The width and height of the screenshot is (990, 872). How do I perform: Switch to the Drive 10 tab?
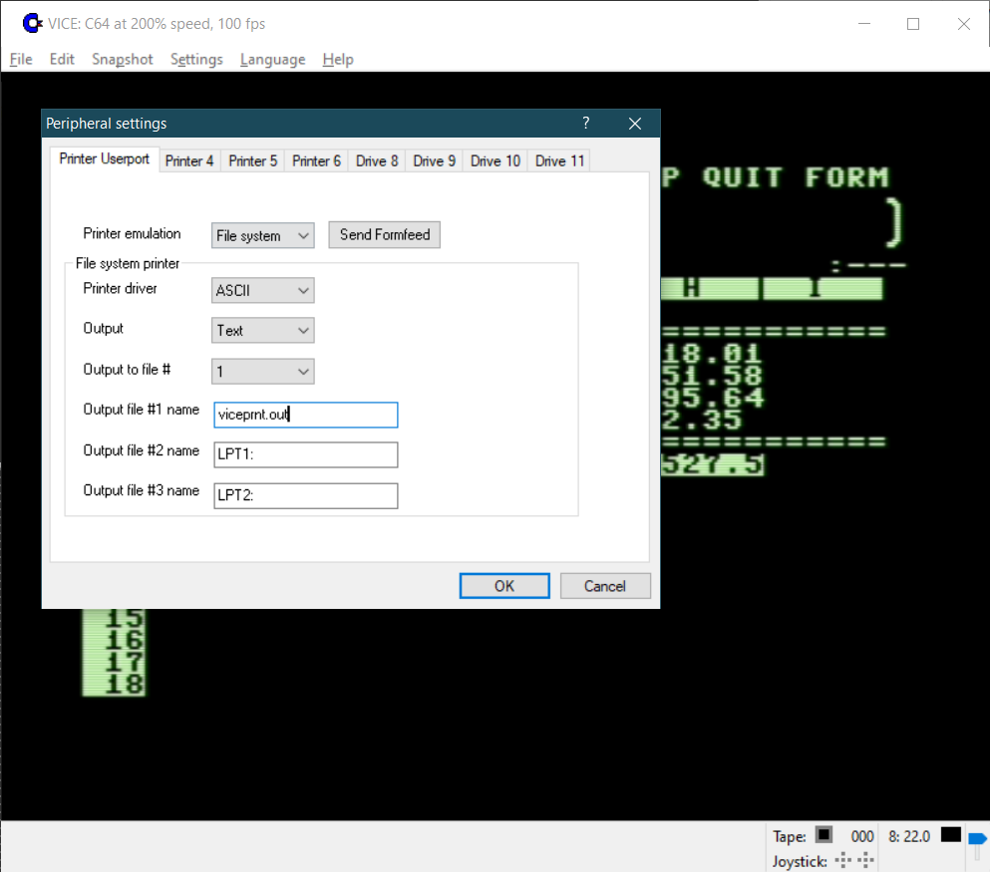coord(495,160)
